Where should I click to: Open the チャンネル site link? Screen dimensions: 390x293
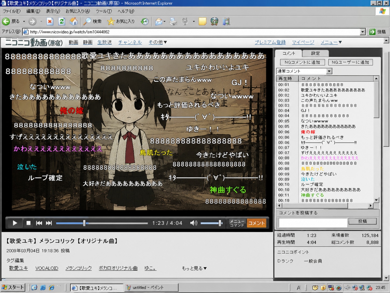pyautogui.click(x=130, y=42)
